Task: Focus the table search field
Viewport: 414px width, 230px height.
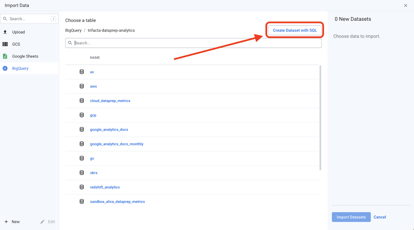Action: (x=195, y=43)
